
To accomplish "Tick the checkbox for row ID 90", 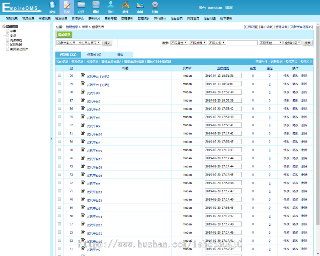I will pos(60,75).
